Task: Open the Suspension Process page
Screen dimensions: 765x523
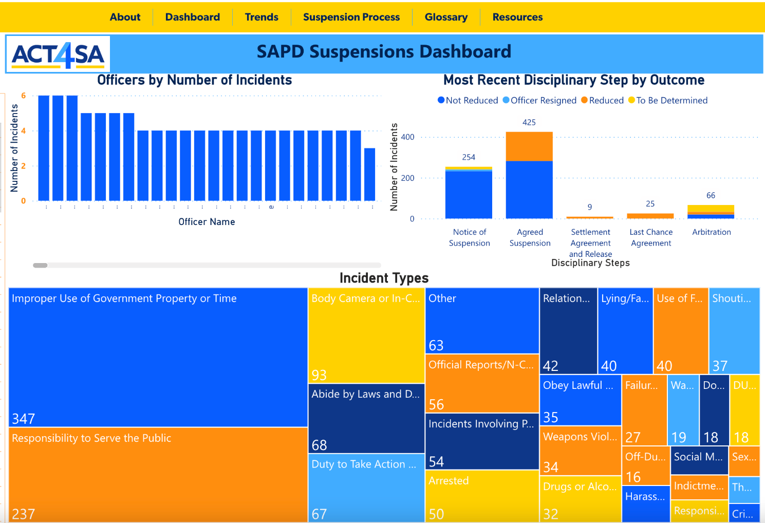Action: click(351, 17)
